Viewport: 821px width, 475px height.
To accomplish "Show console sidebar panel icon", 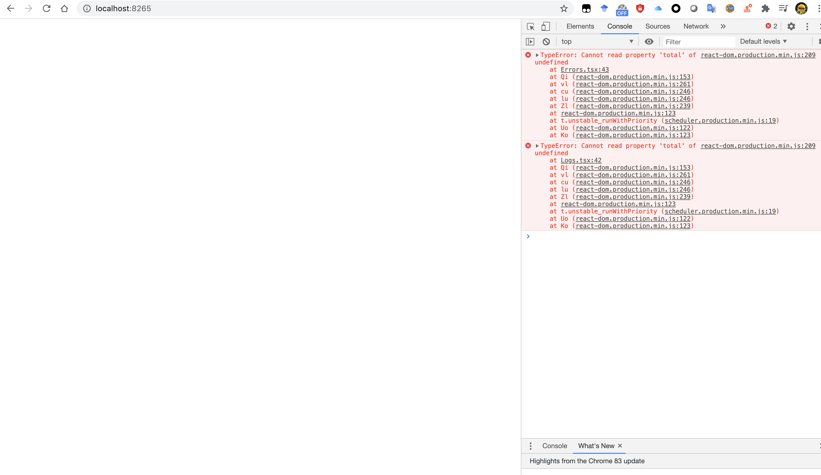I will click(x=530, y=42).
